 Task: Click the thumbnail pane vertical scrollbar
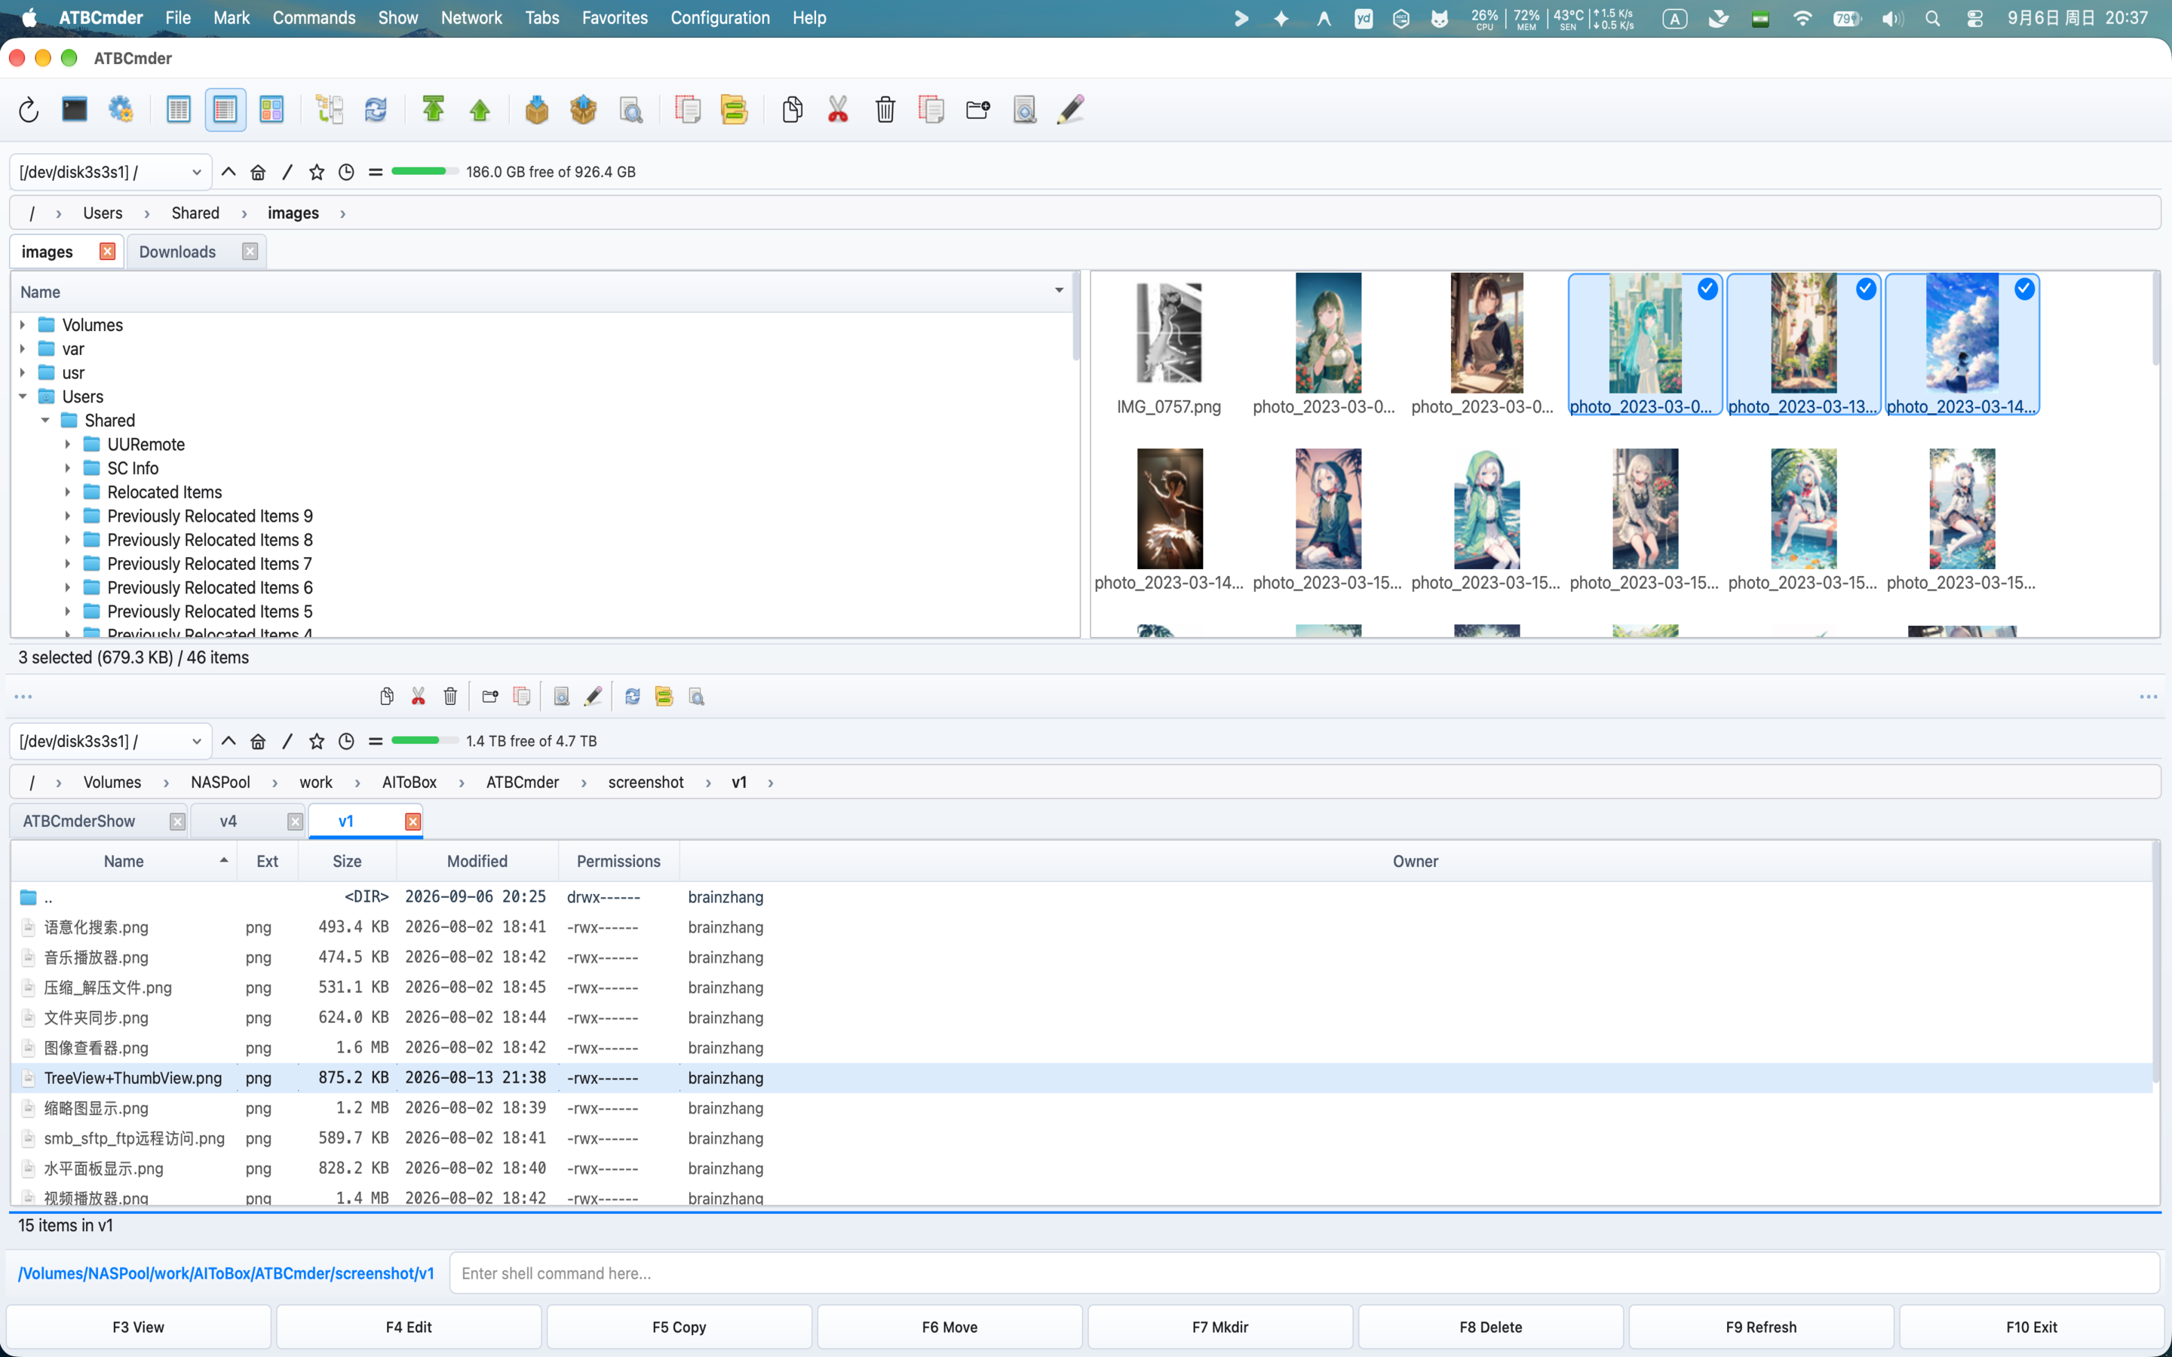[x=2155, y=320]
